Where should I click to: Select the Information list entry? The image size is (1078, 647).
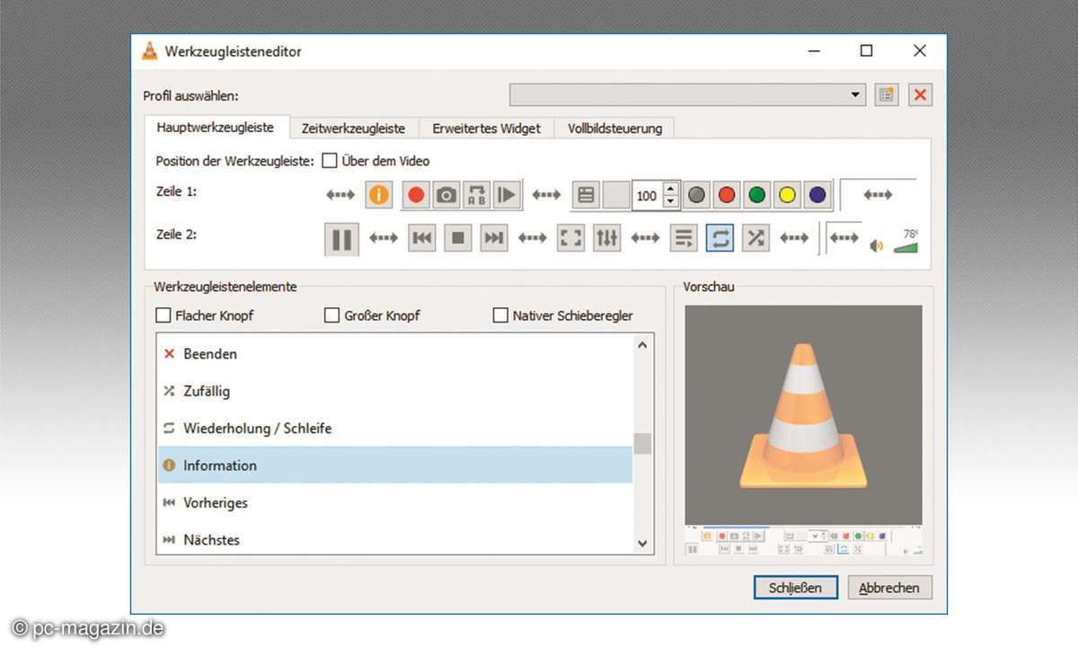click(x=395, y=465)
